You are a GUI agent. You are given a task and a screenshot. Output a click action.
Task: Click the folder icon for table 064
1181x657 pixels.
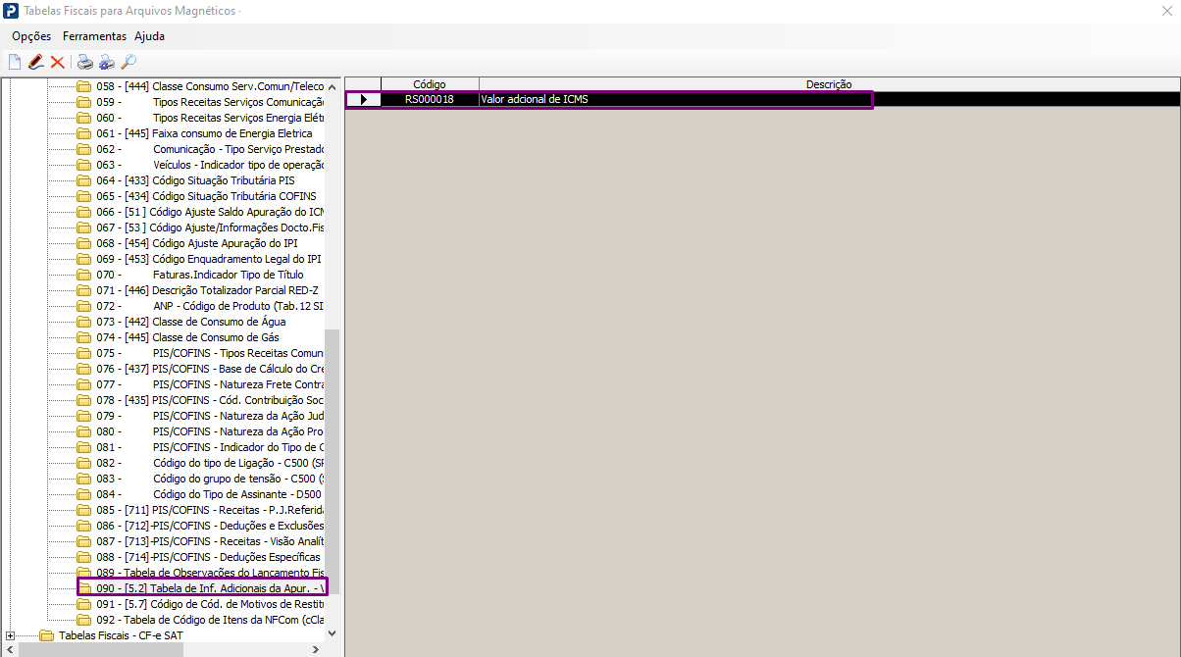click(x=84, y=180)
